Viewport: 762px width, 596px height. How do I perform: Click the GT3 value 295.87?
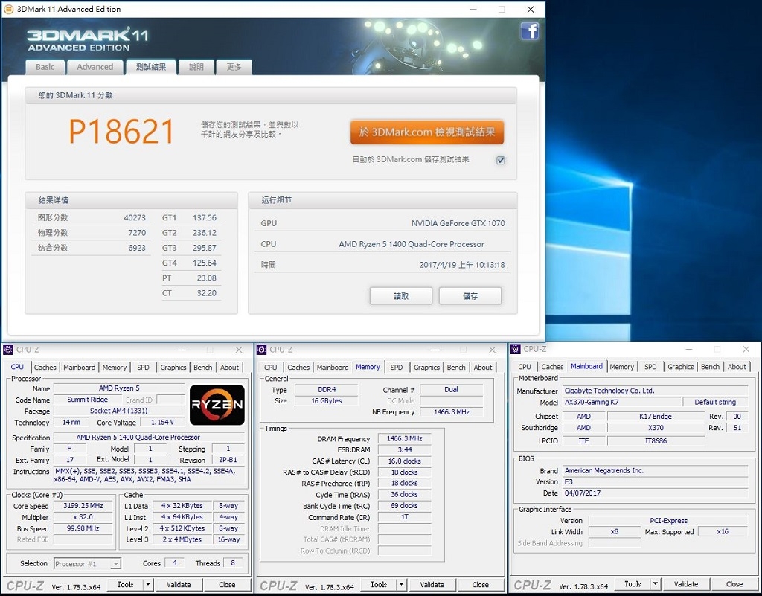(x=204, y=248)
